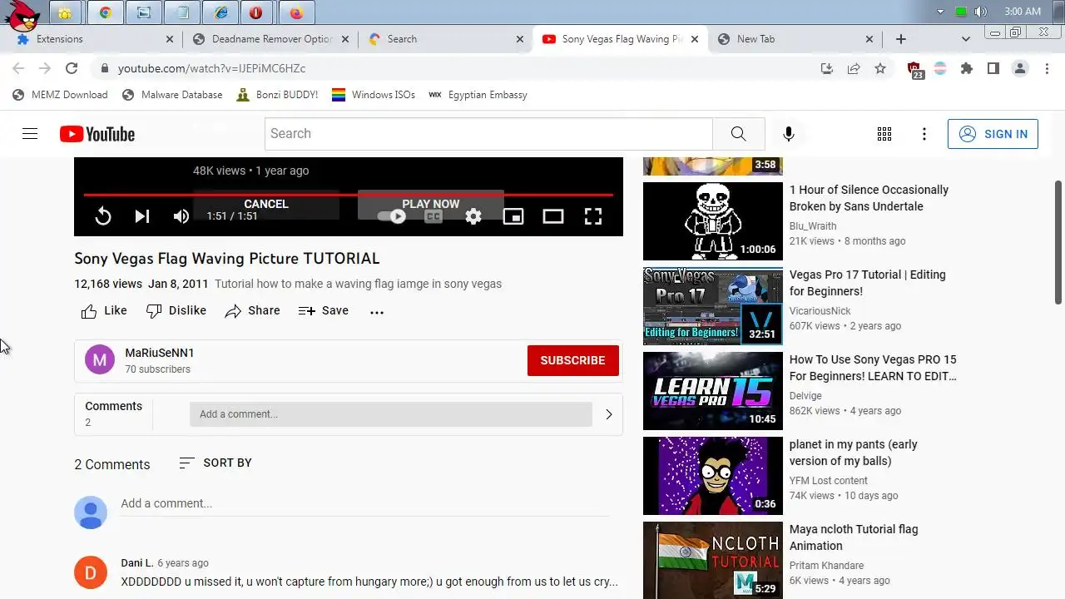The image size is (1065, 599).
Task: Toggle closed captions in player
Action: (433, 216)
